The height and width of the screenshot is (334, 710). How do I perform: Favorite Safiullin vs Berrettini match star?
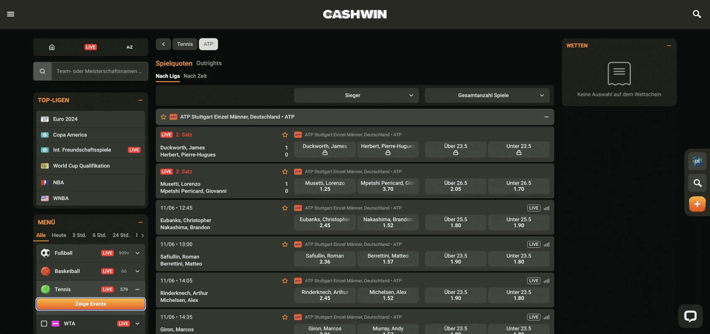coord(285,244)
